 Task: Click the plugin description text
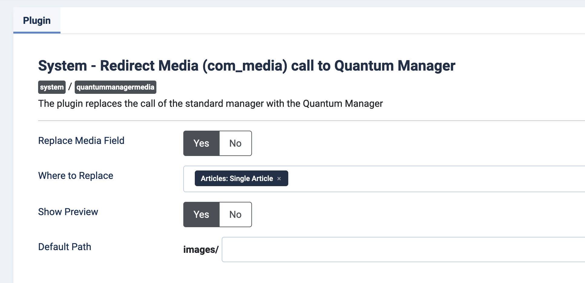[x=210, y=103]
